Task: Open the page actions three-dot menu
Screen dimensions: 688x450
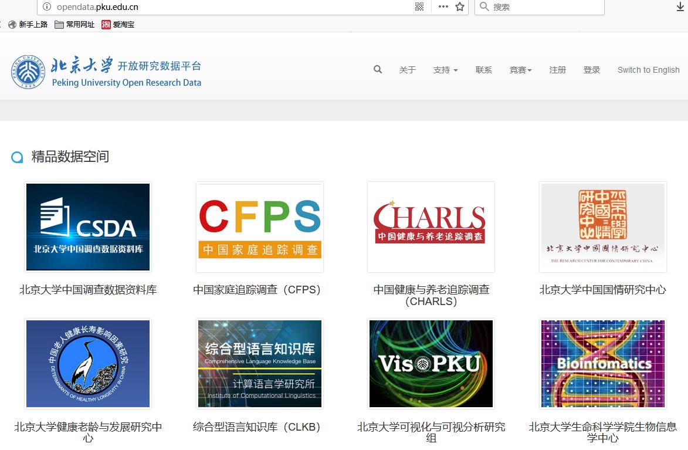Action: pyautogui.click(x=443, y=6)
